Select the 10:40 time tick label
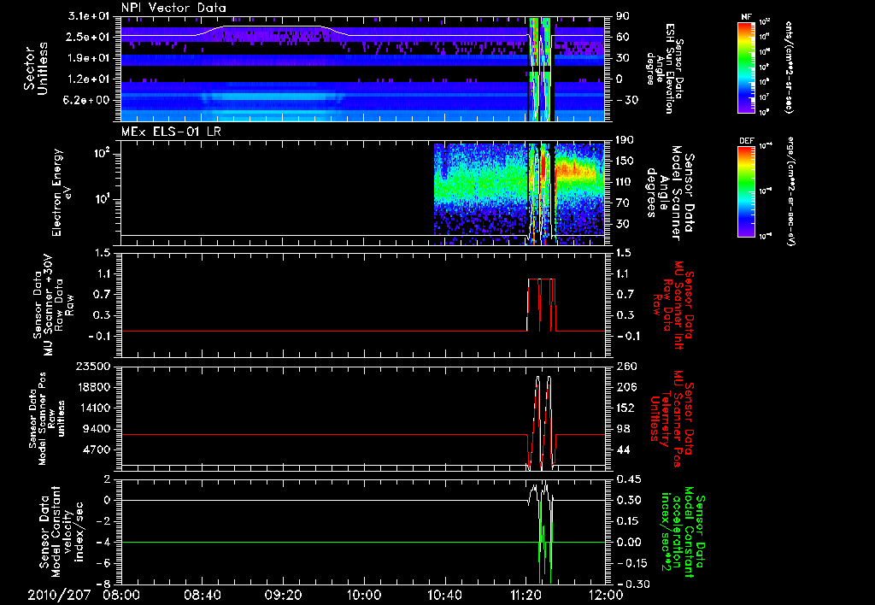This screenshot has width=875, height=605. coord(445,595)
